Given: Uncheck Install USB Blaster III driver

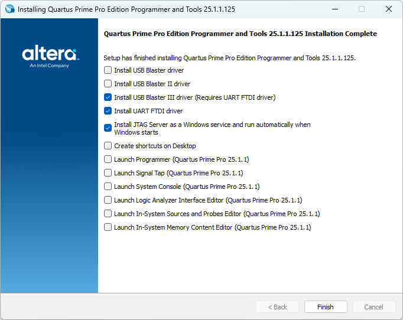Looking at the screenshot, I should pos(108,97).
